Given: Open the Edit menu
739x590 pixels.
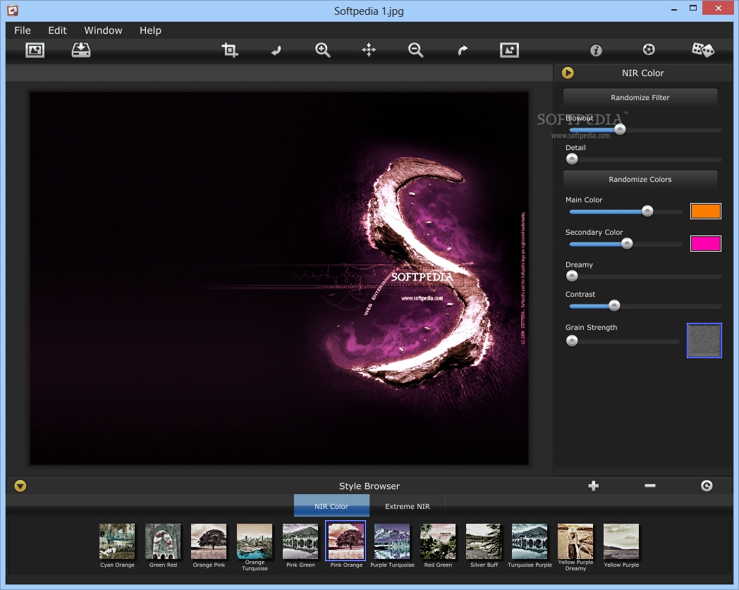Looking at the screenshot, I should click(x=58, y=30).
